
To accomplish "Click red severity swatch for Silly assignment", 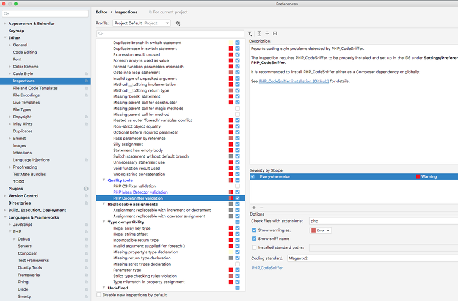I will (x=231, y=144).
